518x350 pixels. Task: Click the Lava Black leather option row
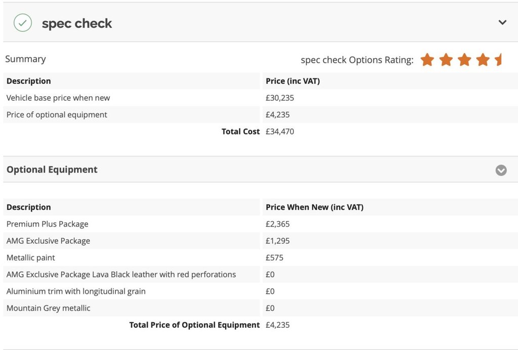(x=121, y=275)
